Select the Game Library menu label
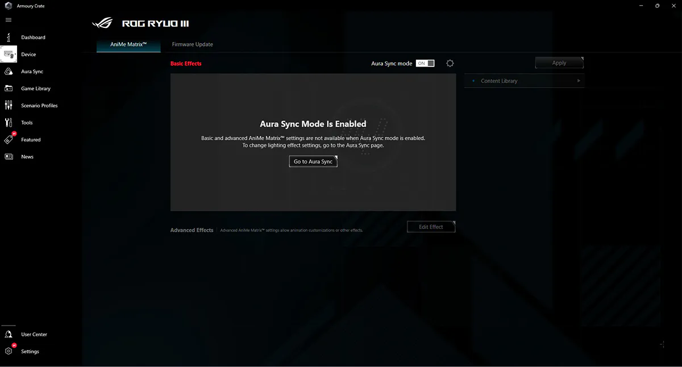 36,89
